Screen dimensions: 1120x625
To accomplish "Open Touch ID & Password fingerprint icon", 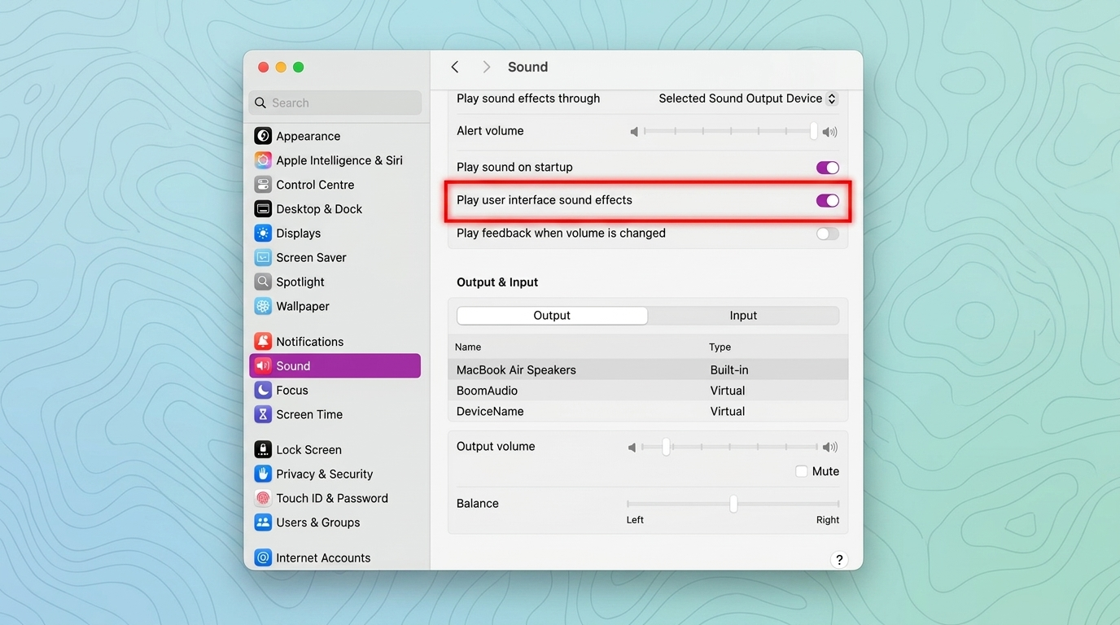I will [x=263, y=498].
